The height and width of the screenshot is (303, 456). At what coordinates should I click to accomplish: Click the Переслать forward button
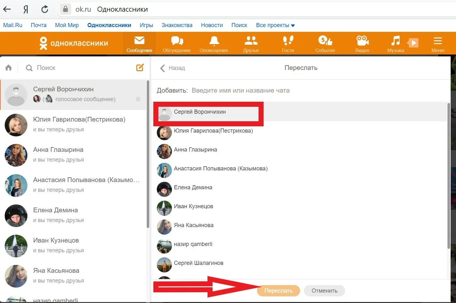pos(278,291)
